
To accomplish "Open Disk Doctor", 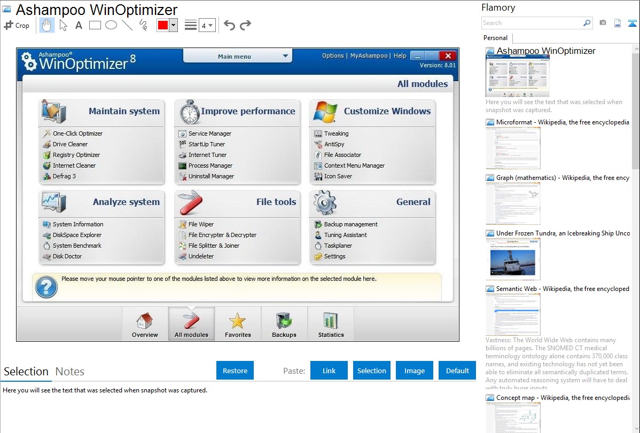I will pos(63,256).
